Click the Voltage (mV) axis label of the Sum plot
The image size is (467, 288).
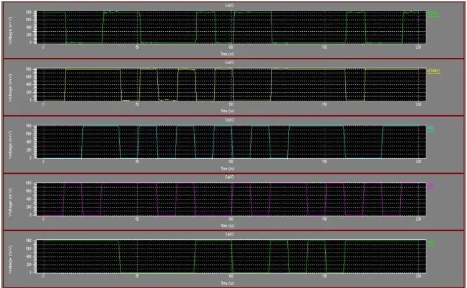pyautogui.click(x=11, y=31)
